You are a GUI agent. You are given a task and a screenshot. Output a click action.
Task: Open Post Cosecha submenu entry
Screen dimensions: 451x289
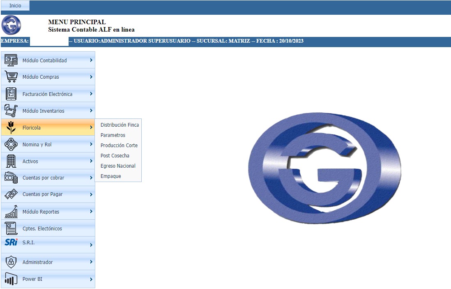[115, 156]
